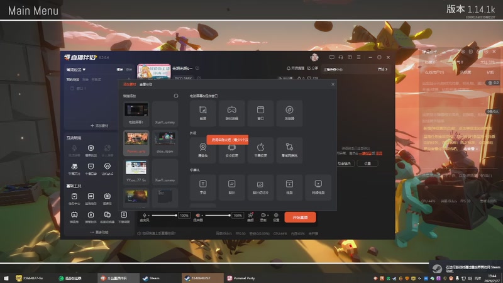Select the window capture source tile
503x283 pixels.
(260, 113)
